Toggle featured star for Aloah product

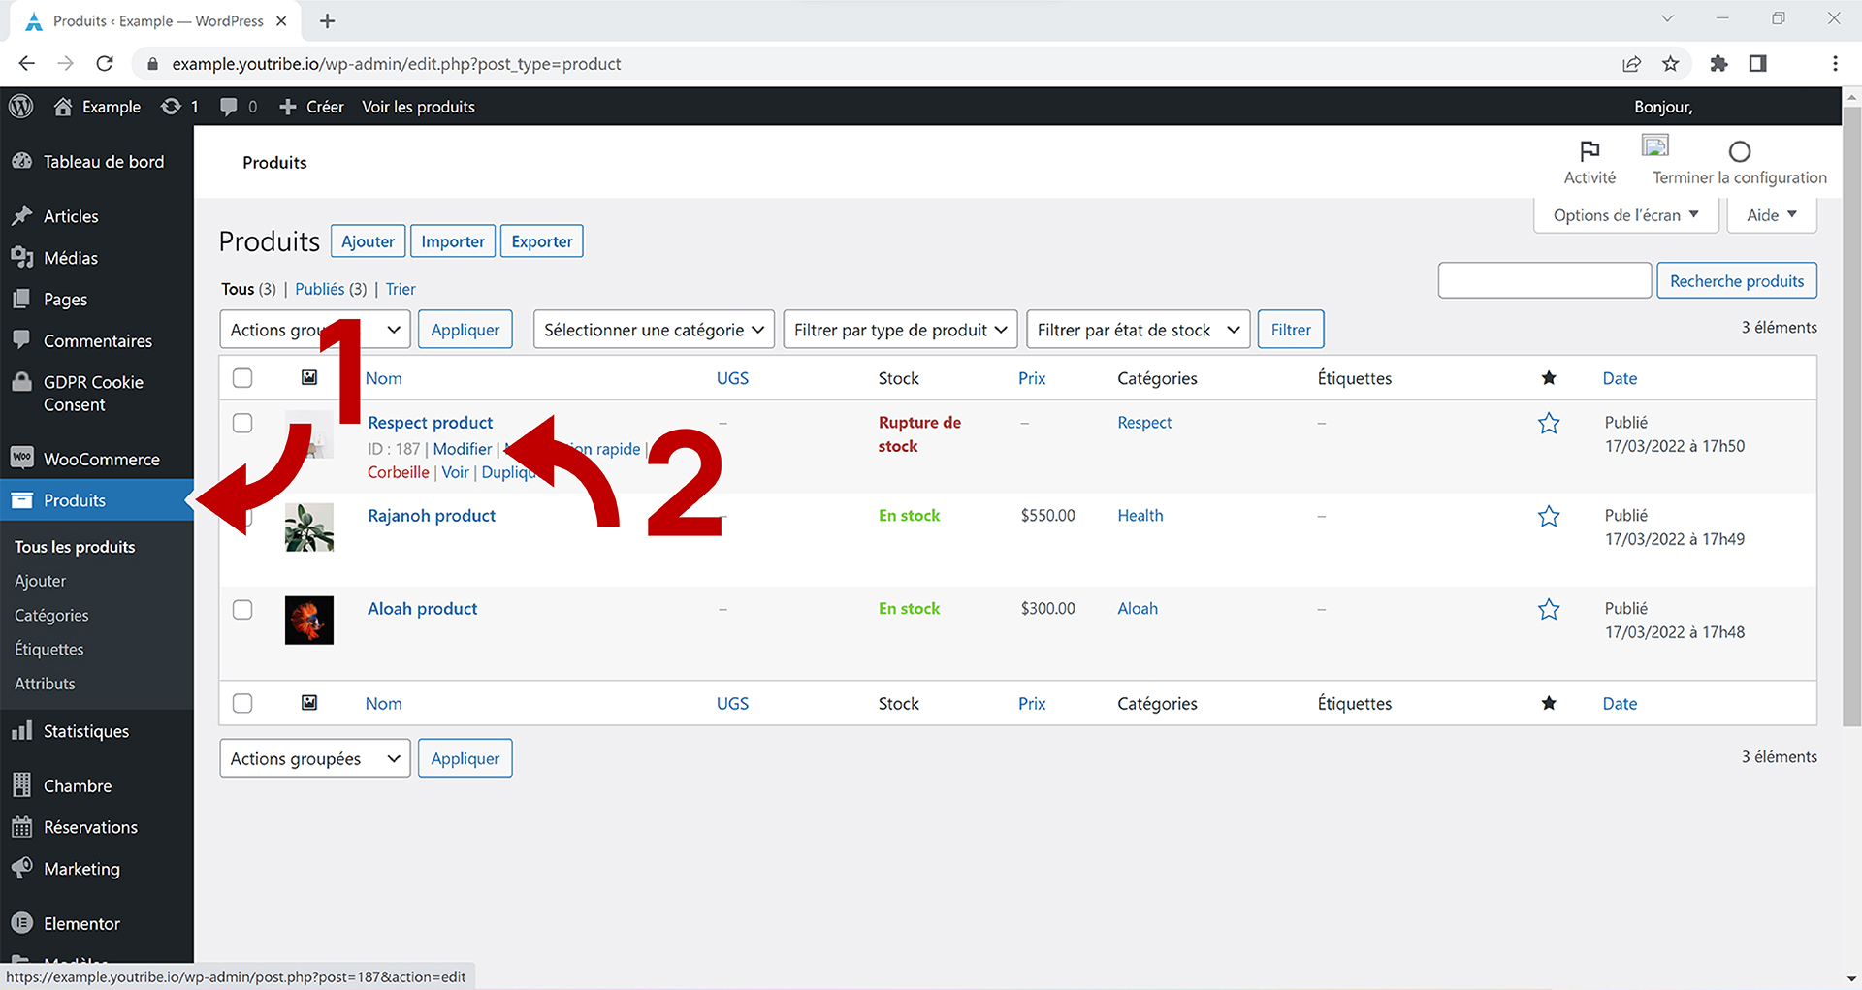click(1549, 610)
